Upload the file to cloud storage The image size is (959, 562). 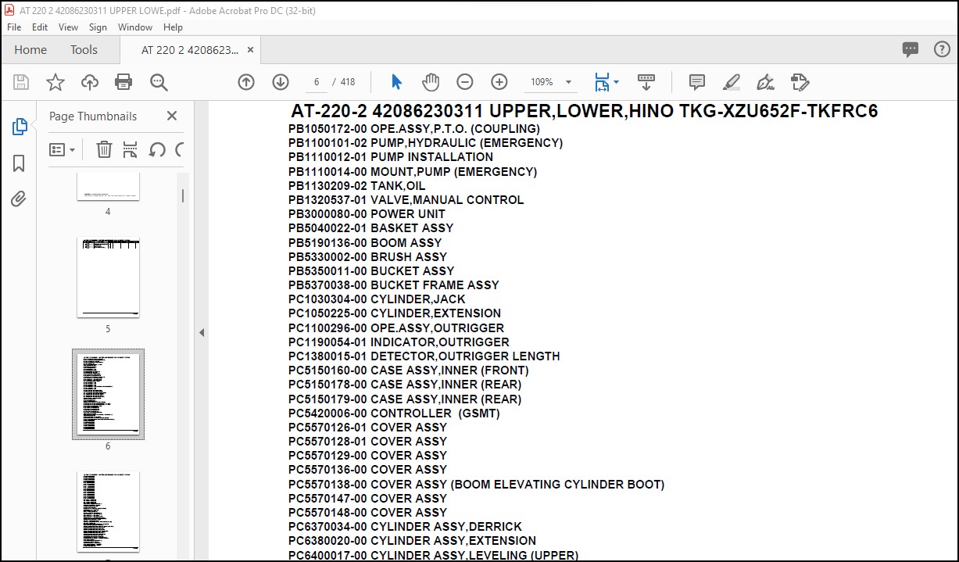90,82
